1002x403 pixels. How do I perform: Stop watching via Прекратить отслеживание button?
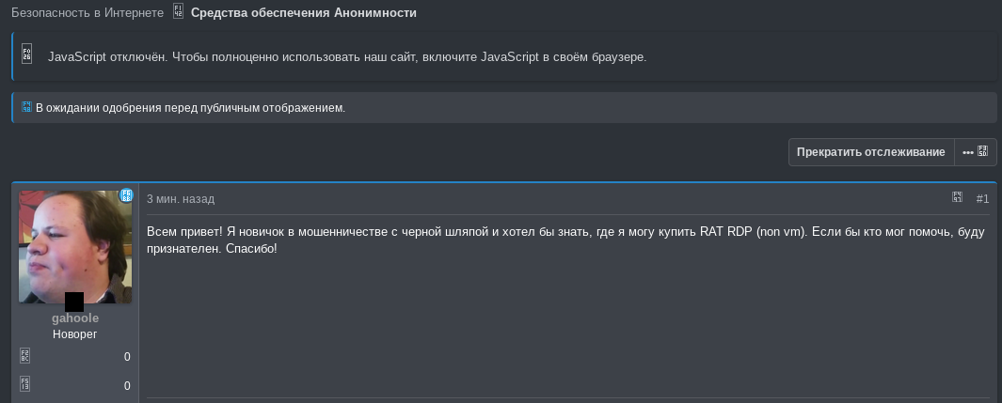[871, 152]
